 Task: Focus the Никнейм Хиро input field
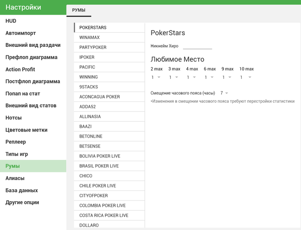point(197,46)
